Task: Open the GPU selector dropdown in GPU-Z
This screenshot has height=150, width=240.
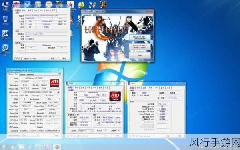Action: pos(24,136)
